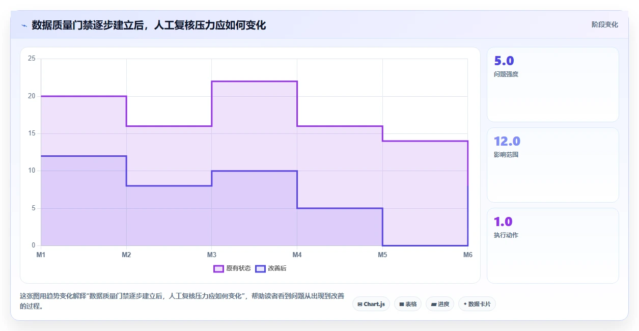This screenshot has height=331, width=639.
Task: Click the purple 原有状态 legend swatch
Action: 219,268
